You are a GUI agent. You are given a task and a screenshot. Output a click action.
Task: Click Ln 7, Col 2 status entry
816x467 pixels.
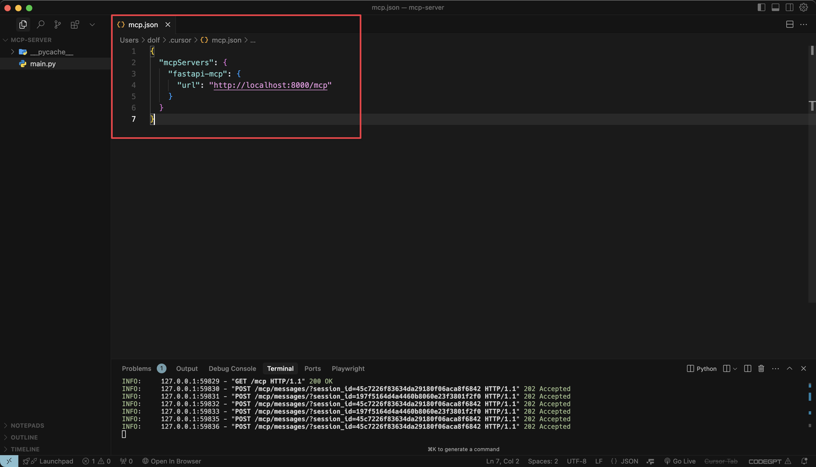point(503,461)
